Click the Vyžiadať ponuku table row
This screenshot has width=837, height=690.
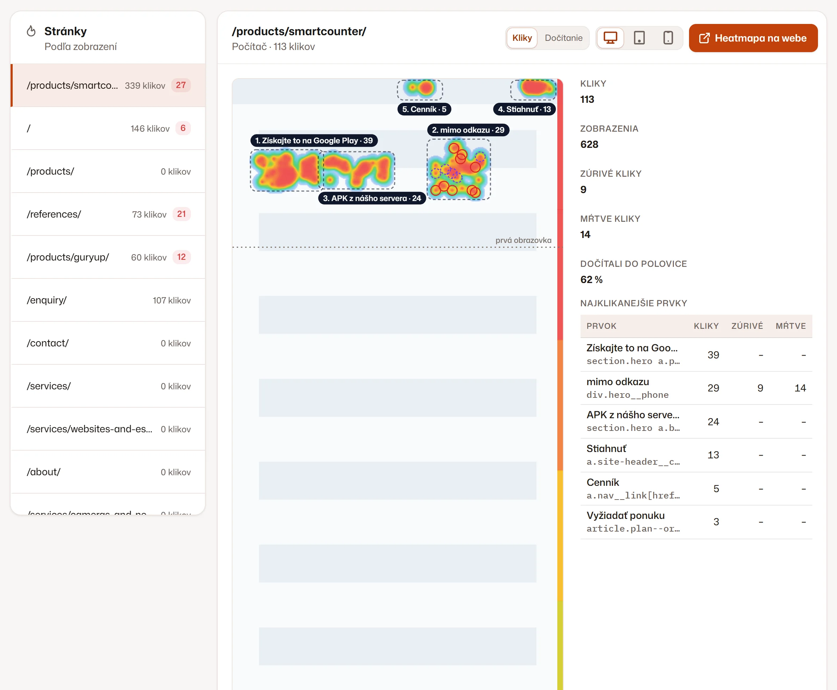tap(696, 522)
